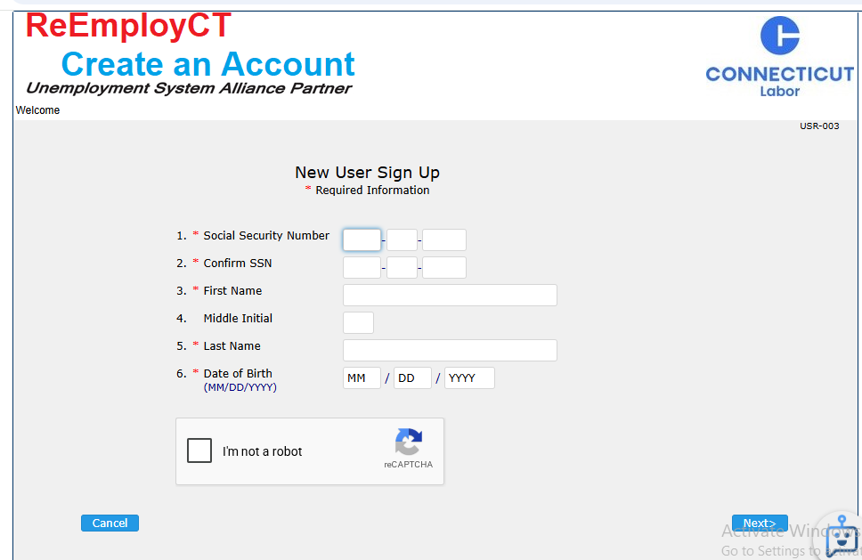Click middle Confirm SSN box
The width and height of the screenshot is (862, 560).
click(402, 268)
